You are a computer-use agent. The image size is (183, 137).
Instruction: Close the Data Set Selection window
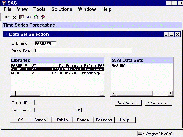178,34
